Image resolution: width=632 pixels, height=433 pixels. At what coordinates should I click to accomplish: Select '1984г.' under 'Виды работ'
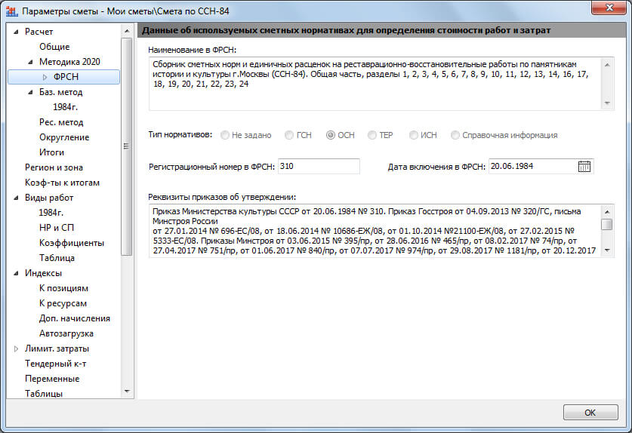[51, 213]
